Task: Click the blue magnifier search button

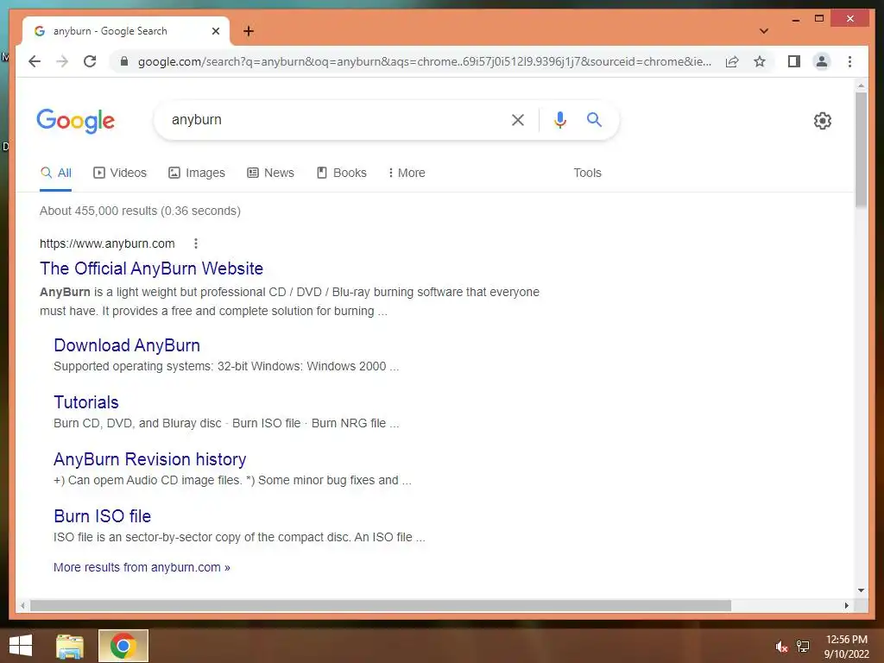Action: (x=594, y=119)
